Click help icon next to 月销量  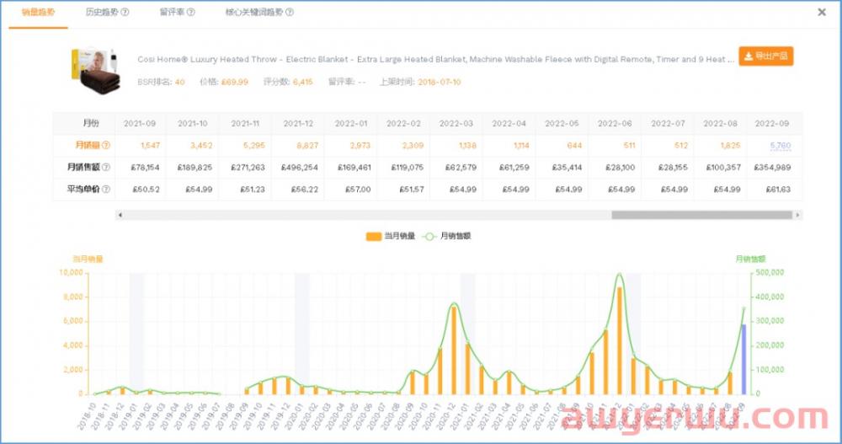tap(106, 145)
